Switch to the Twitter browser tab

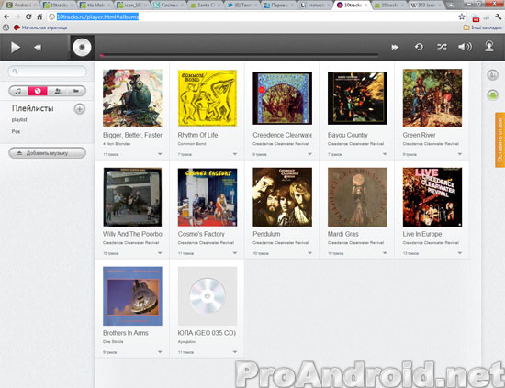tap(242, 6)
